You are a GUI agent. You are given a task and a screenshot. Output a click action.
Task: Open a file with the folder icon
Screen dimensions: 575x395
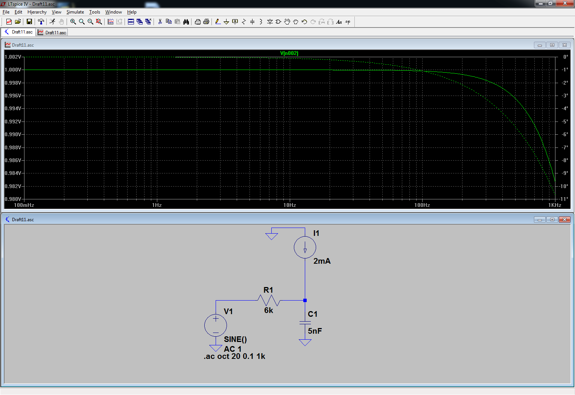point(18,22)
